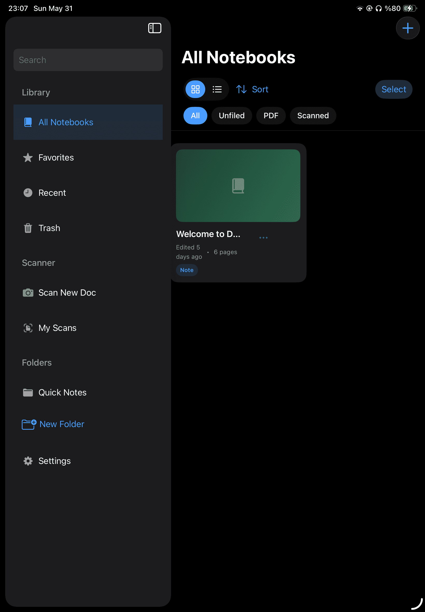Switch to grid view
The height and width of the screenshot is (612, 425).
point(195,89)
